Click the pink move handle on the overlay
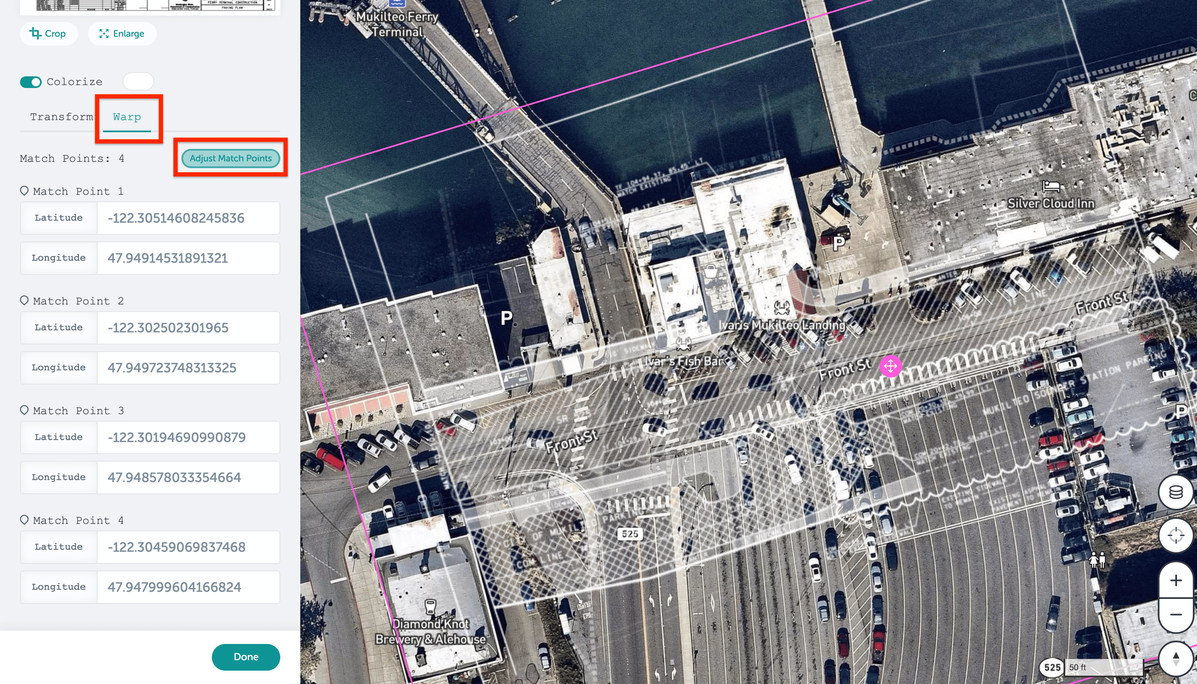Screen dimensions: 1197x684 pos(890,366)
